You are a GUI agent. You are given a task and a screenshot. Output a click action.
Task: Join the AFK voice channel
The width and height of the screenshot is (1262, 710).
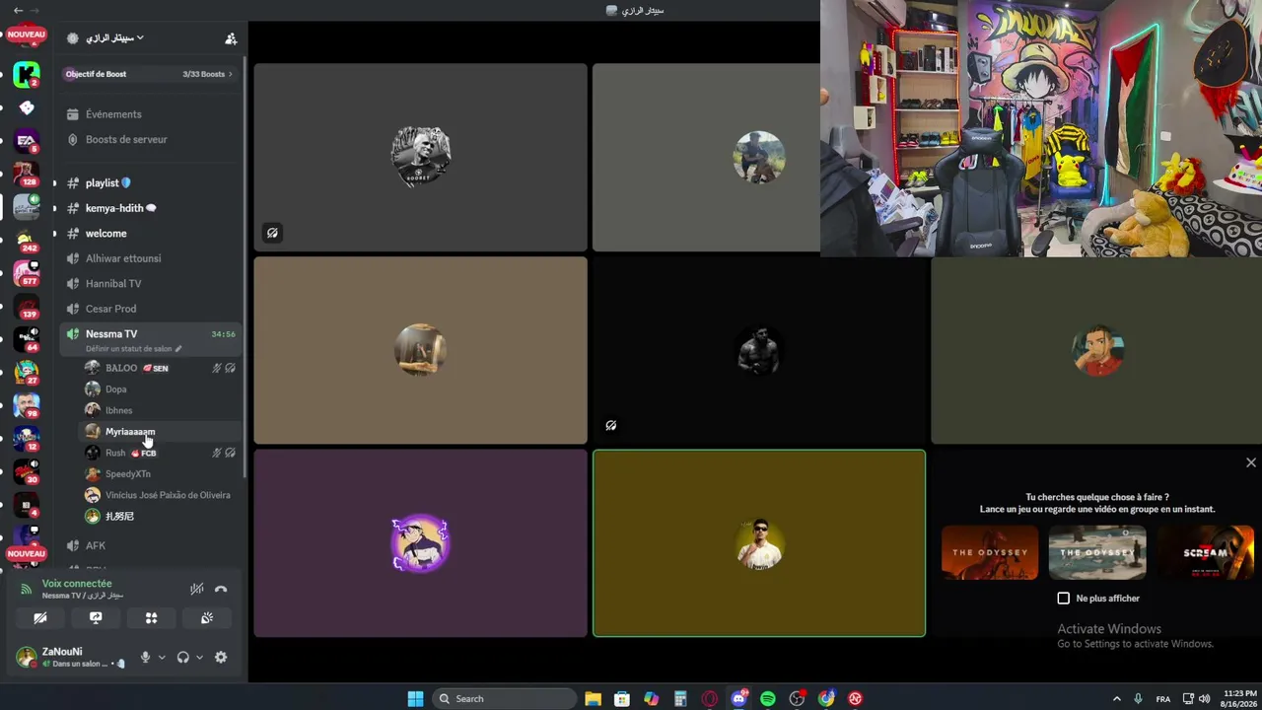click(x=151, y=545)
